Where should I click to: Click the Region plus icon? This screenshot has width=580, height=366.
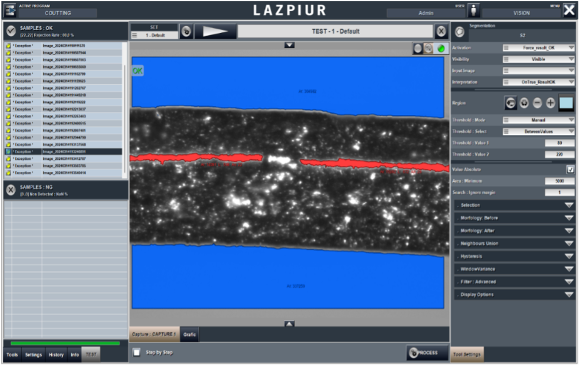pos(551,103)
